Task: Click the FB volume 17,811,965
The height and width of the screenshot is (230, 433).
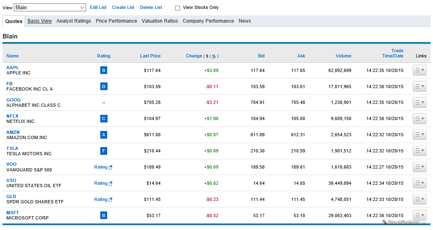Action: pyautogui.click(x=340, y=87)
